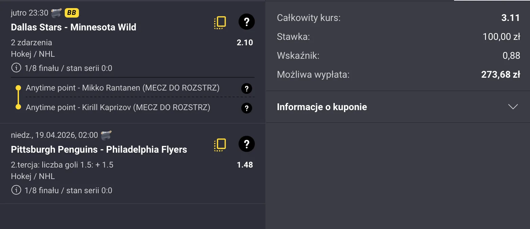Click the 2.10 odds value
The width and height of the screenshot is (530, 229).
click(245, 43)
